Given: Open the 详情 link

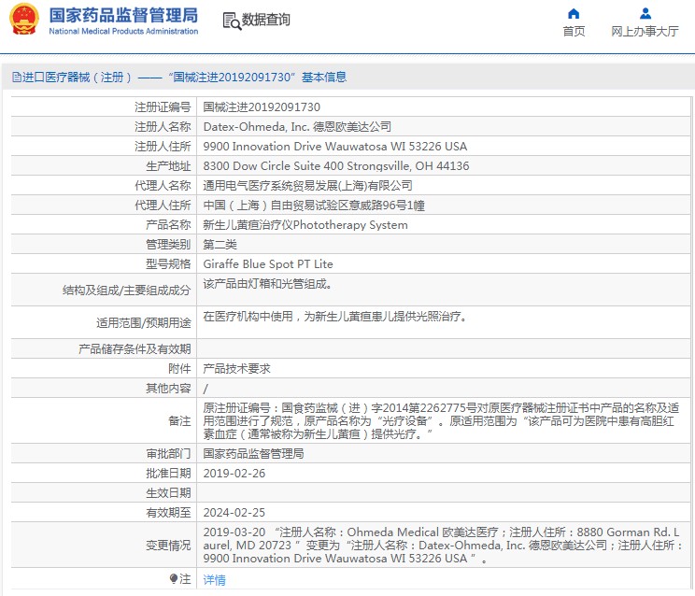Looking at the screenshot, I should coord(214,579).
